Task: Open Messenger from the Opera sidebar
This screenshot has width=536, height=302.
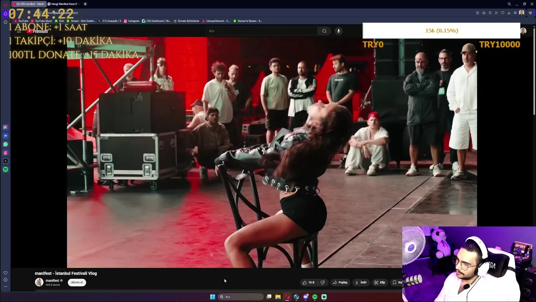Action: tap(5, 136)
